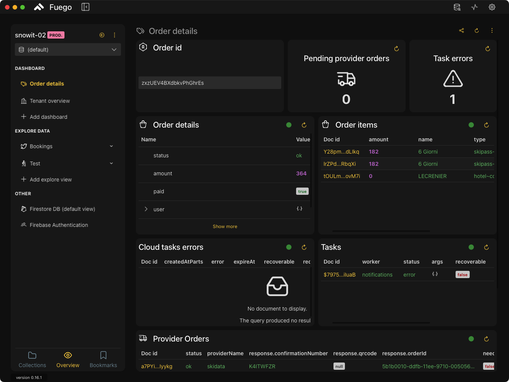This screenshot has width=509, height=382.
Task: Refresh the whole Order details dashboard
Action: coord(477,31)
